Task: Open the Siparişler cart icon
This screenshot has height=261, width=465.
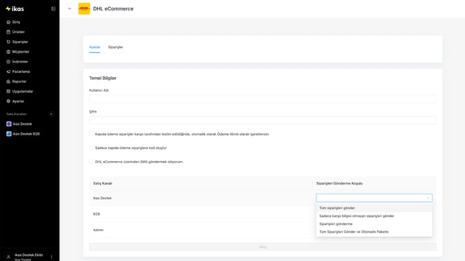Action: click(8, 42)
